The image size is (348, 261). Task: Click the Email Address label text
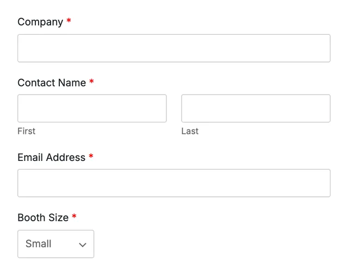[x=51, y=157]
